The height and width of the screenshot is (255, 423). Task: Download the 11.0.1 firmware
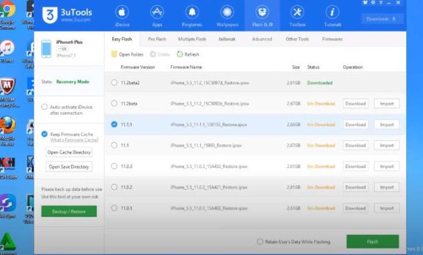[x=356, y=208]
